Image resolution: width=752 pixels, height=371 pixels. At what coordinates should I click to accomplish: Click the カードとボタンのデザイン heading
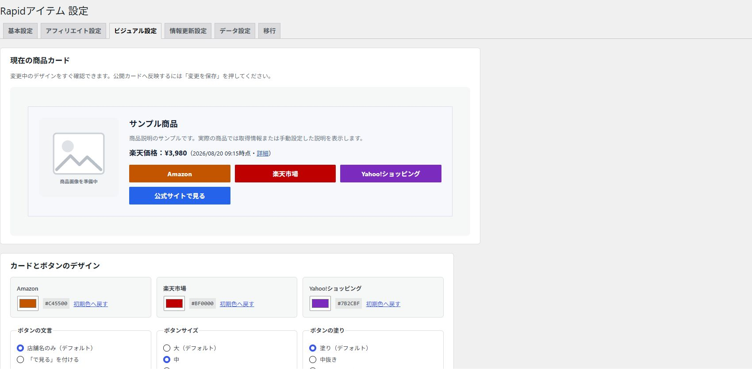pyautogui.click(x=55, y=266)
